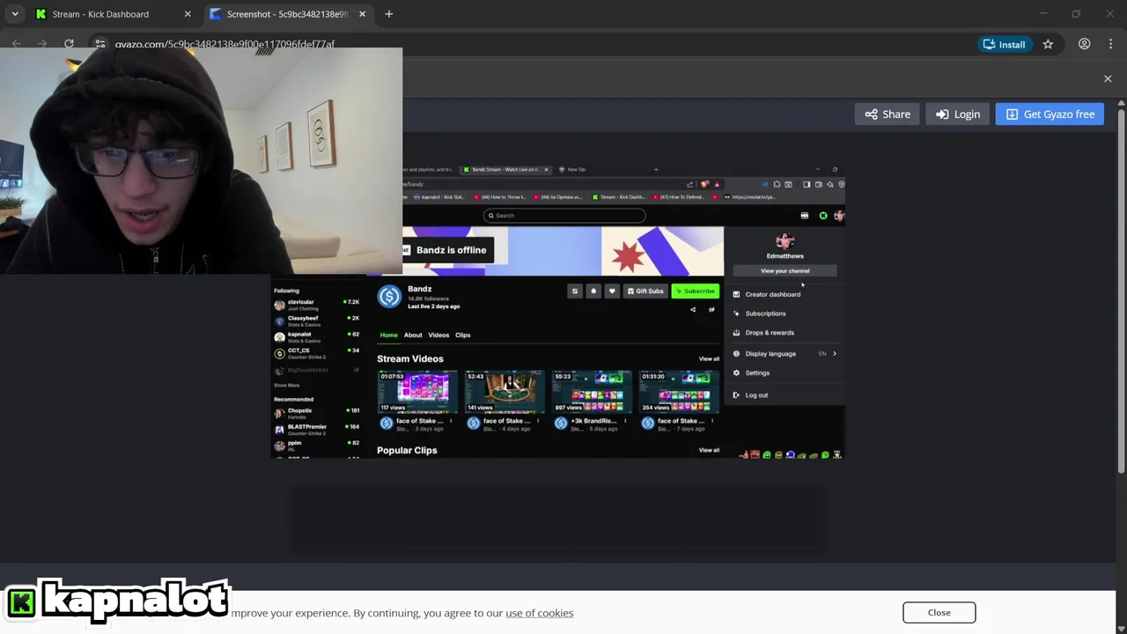Open the Chrome tab search dropdown

(15, 14)
